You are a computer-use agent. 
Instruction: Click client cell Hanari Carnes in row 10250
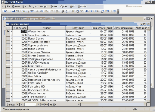[x=46, y=38]
